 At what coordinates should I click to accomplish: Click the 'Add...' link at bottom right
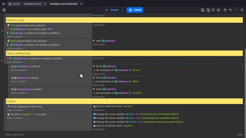[x=240, y=135]
